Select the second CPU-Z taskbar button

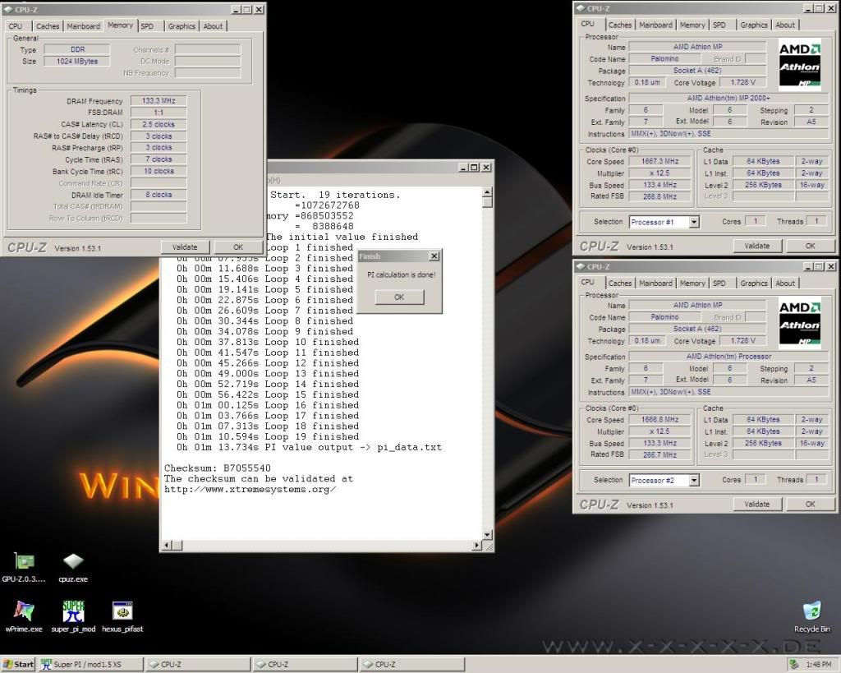tap(306, 665)
